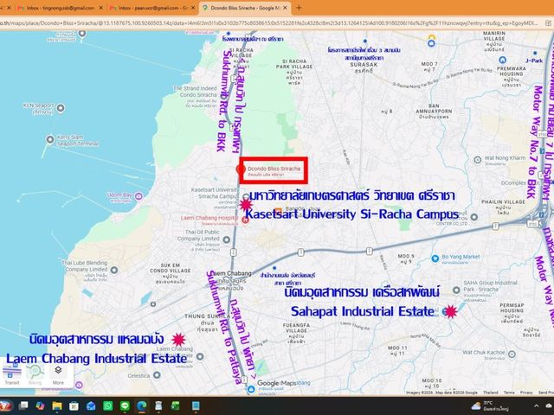Viewport: 554px width, 415px height.
Task: Select the Kerry Siam Seaport Terminal marker
Action: click(50, 140)
